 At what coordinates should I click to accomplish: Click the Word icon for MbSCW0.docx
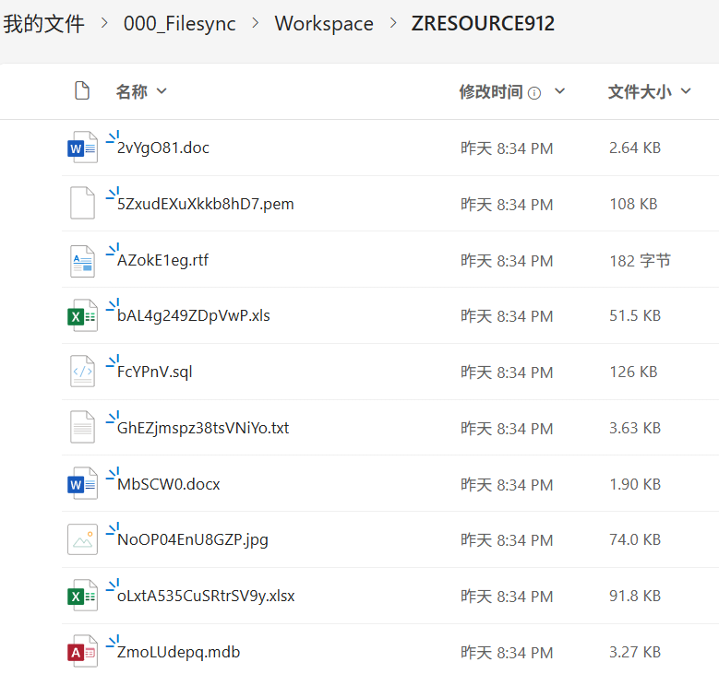(x=82, y=483)
